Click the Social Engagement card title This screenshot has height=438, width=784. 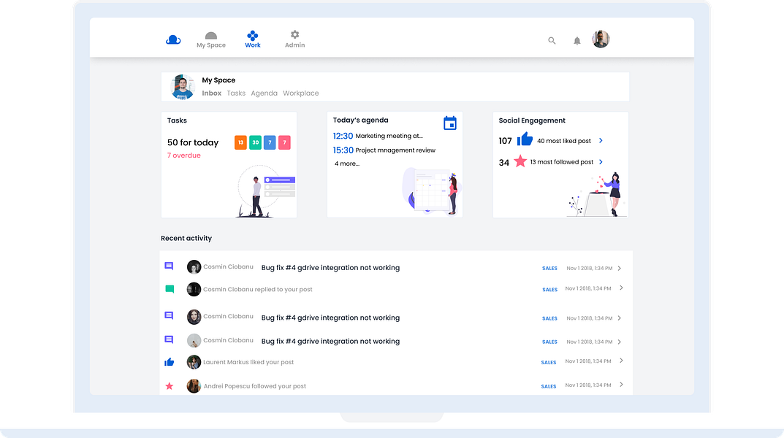coord(532,121)
